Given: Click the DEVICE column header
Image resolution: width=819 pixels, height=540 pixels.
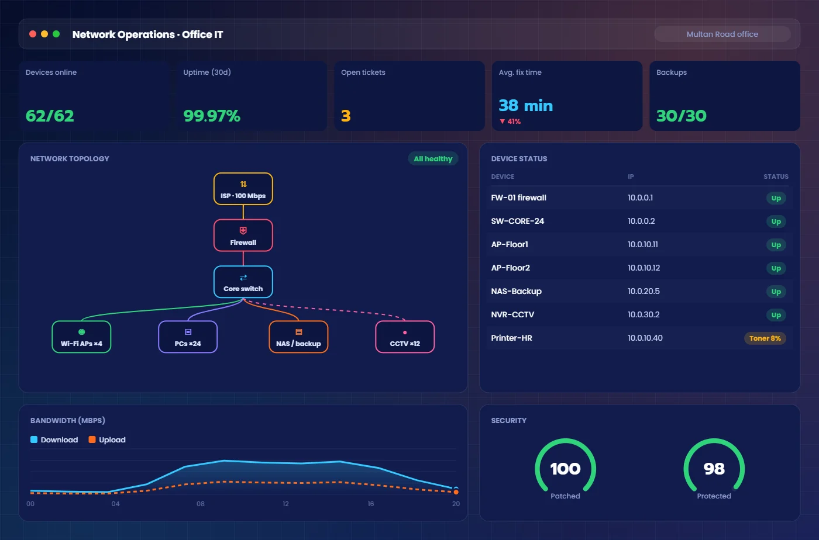Looking at the screenshot, I should click(503, 176).
